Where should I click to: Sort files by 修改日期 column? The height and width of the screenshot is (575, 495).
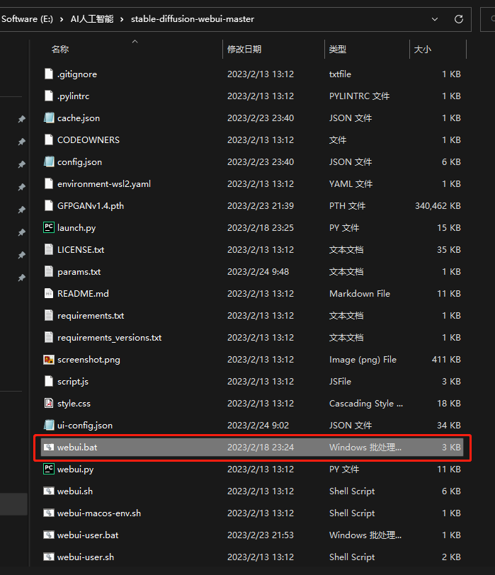pos(244,49)
